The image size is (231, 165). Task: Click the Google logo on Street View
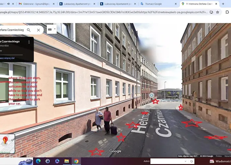click(x=115, y=151)
